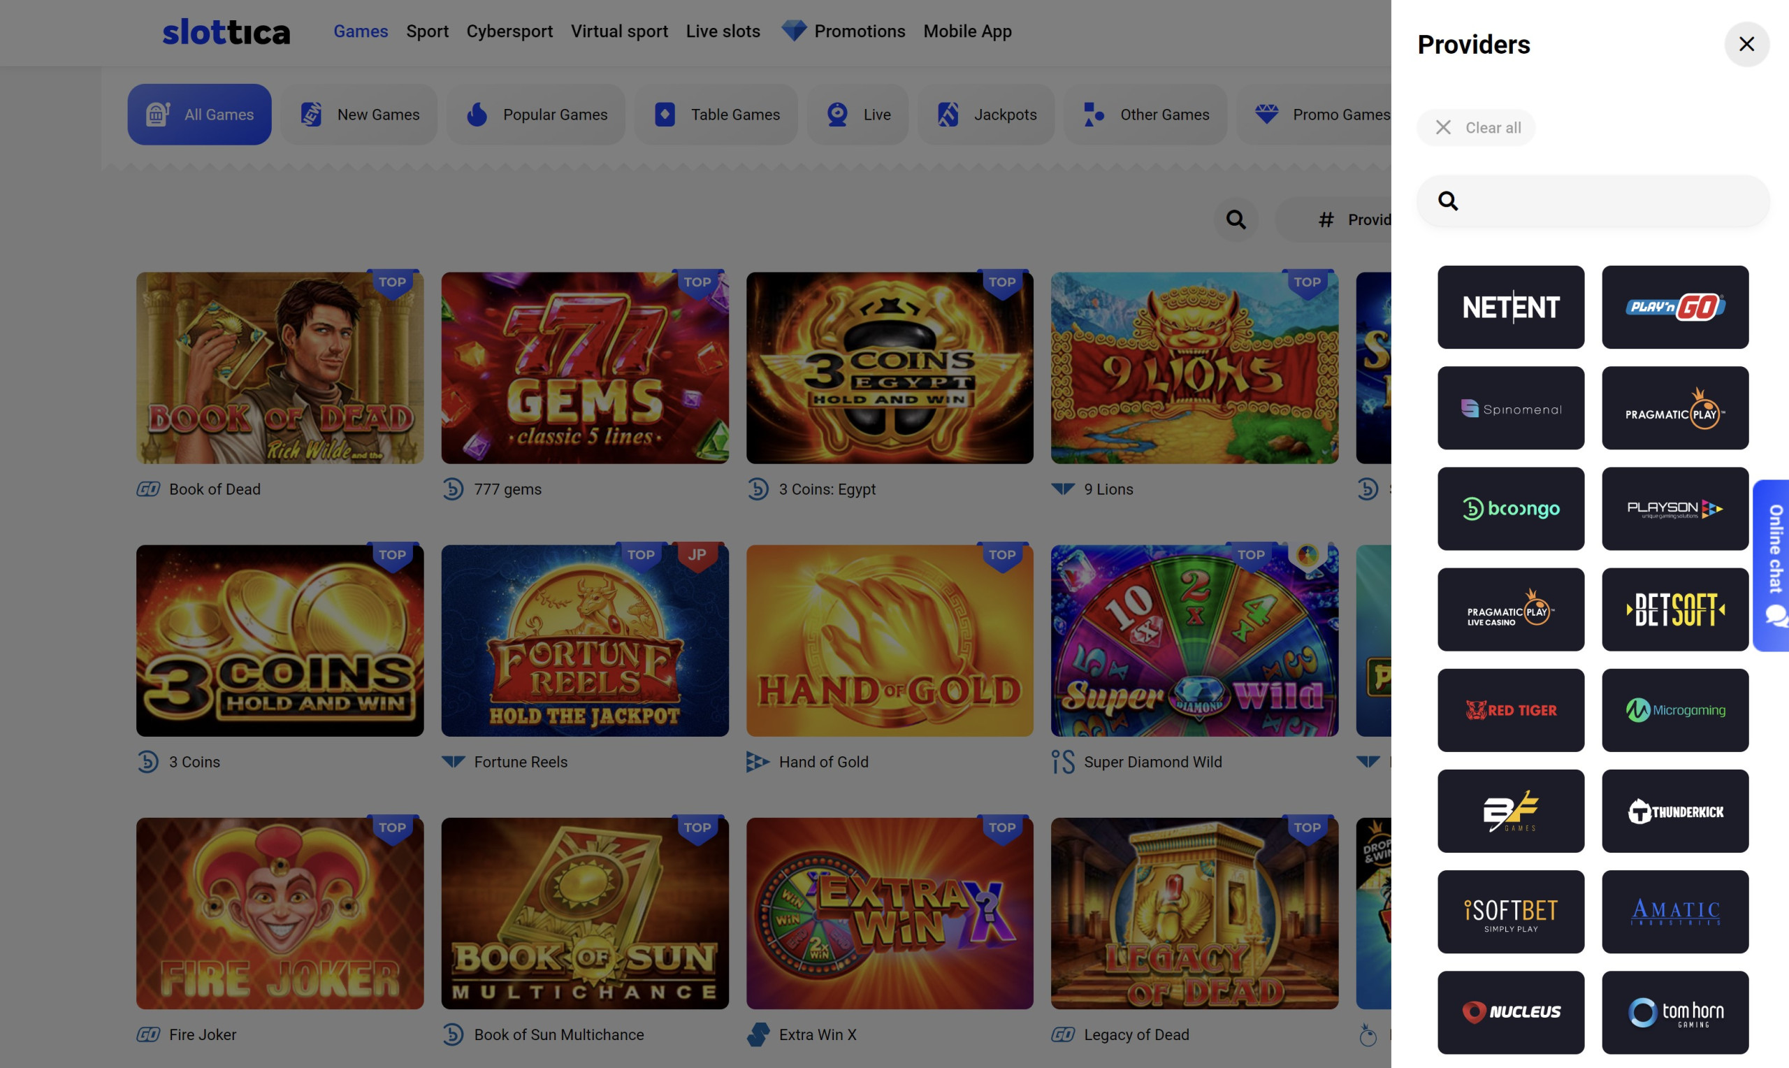The height and width of the screenshot is (1068, 1789).
Task: Switch to the Jackpots tab
Action: [x=986, y=115]
